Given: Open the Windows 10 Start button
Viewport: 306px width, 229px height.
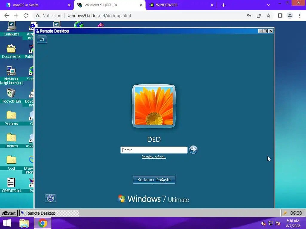Looking at the screenshot, I should (7, 223).
